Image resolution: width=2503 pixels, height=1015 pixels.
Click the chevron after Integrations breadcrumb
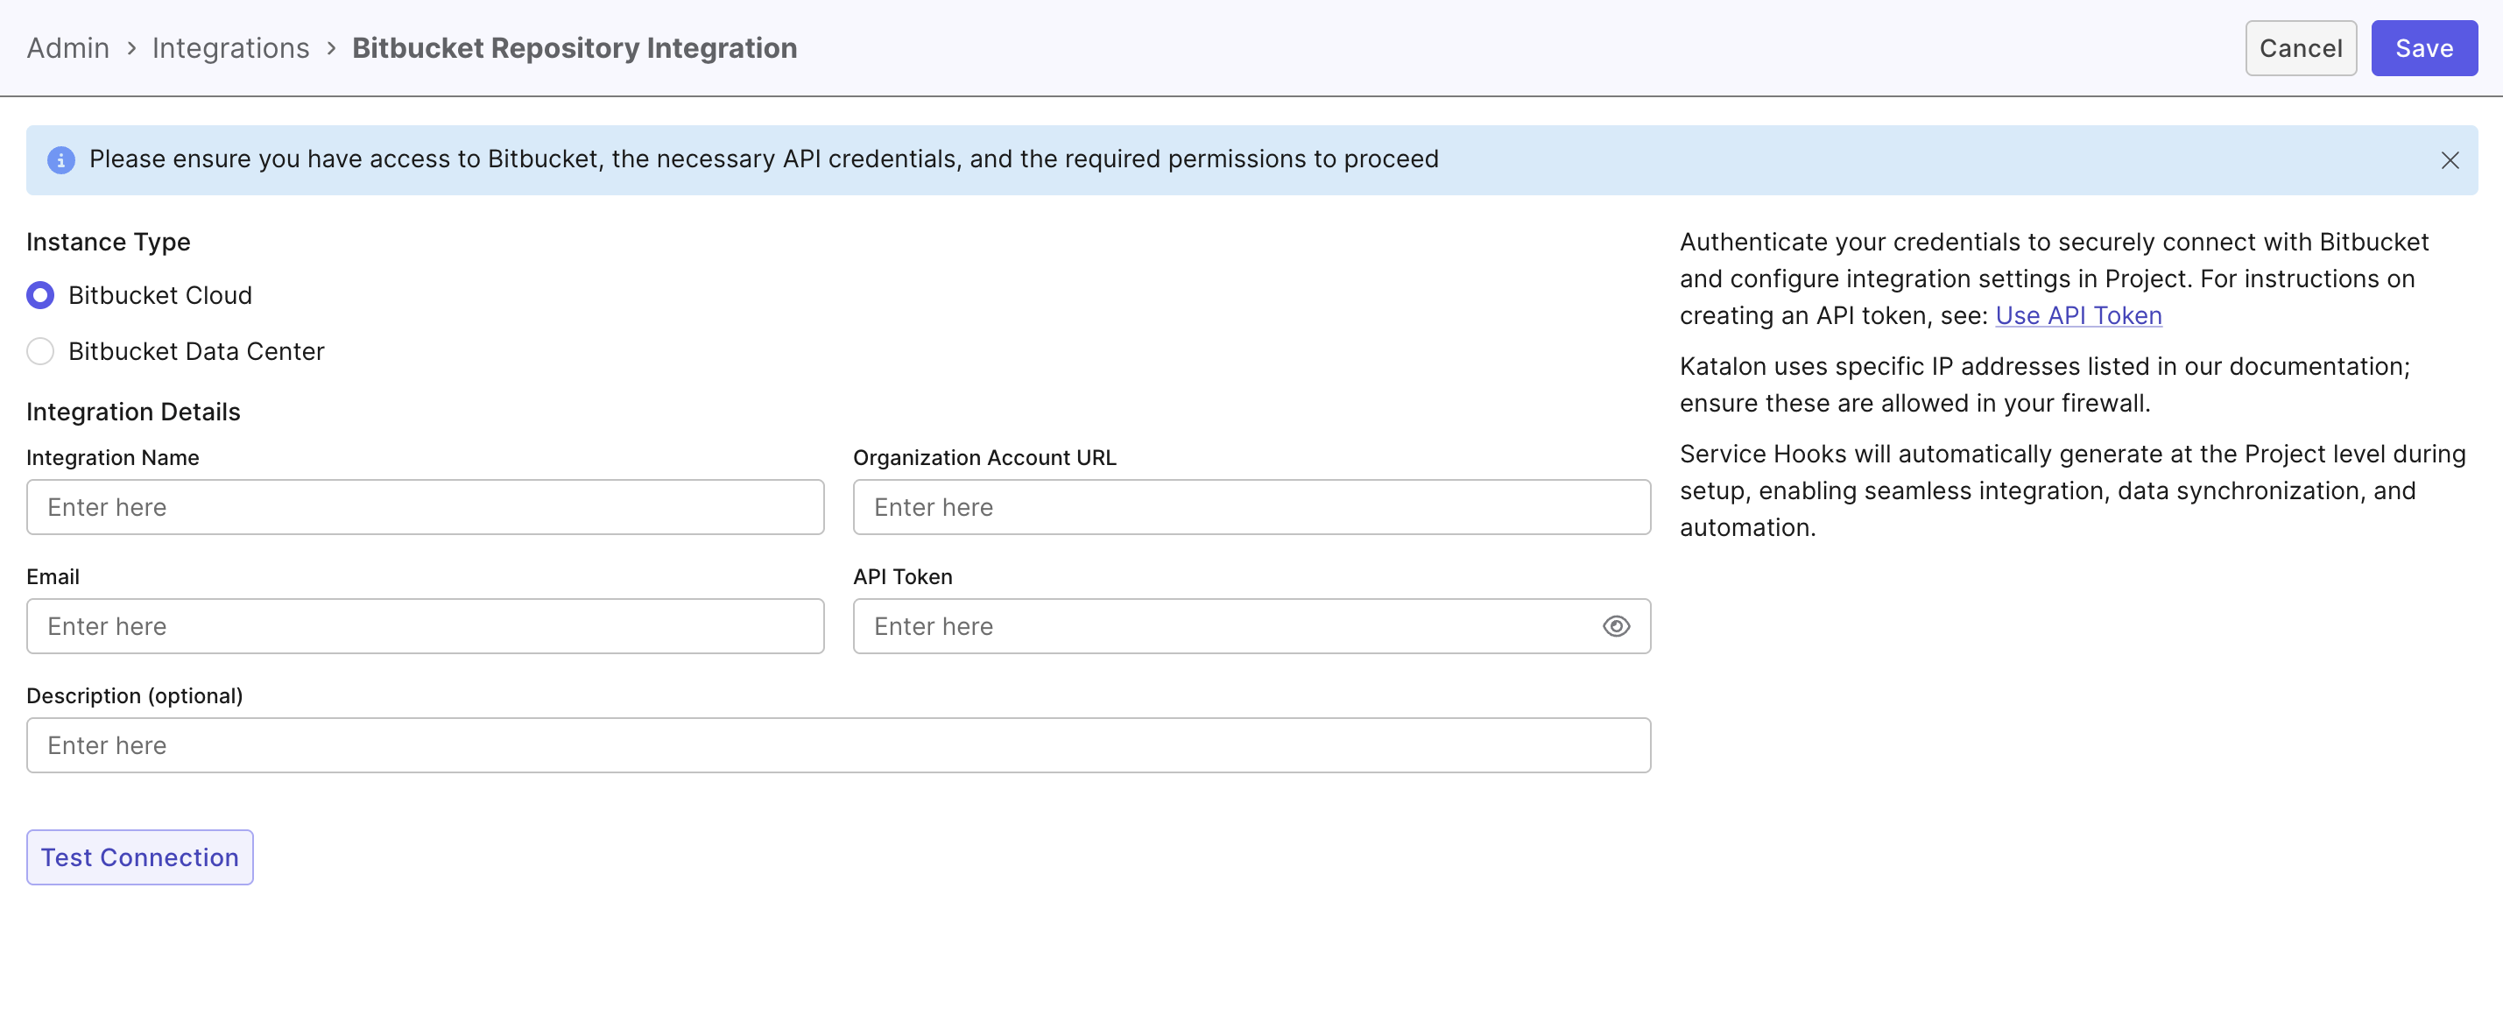point(331,48)
